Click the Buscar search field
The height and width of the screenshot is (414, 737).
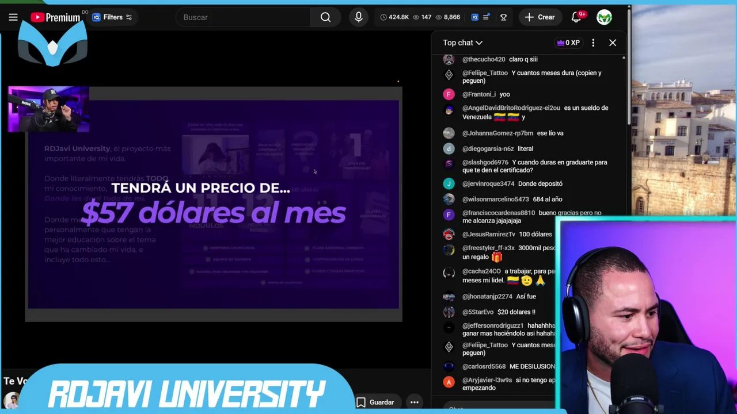point(243,17)
